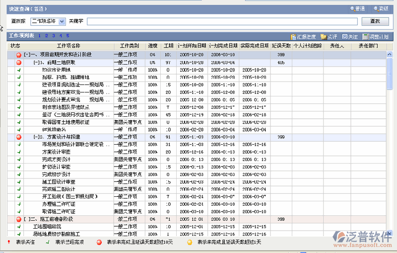Viewport: 397px width, 253px height.
Task: Open the 取得国有土地使用权证 work item
Action: point(66,122)
